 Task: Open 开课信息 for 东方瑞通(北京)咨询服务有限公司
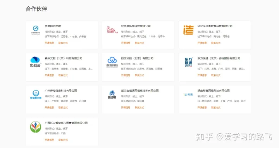click(202, 75)
